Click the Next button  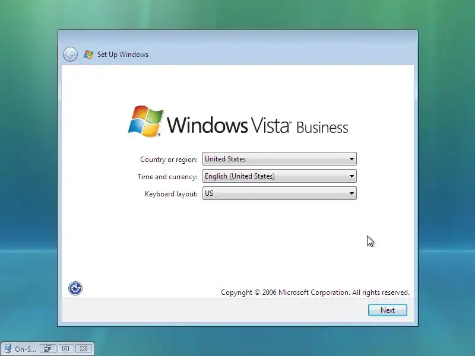(x=388, y=310)
